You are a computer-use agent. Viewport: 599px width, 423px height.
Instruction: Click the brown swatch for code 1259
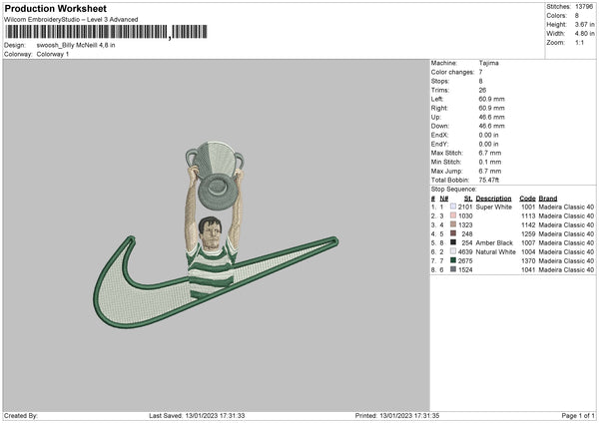[x=453, y=233]
